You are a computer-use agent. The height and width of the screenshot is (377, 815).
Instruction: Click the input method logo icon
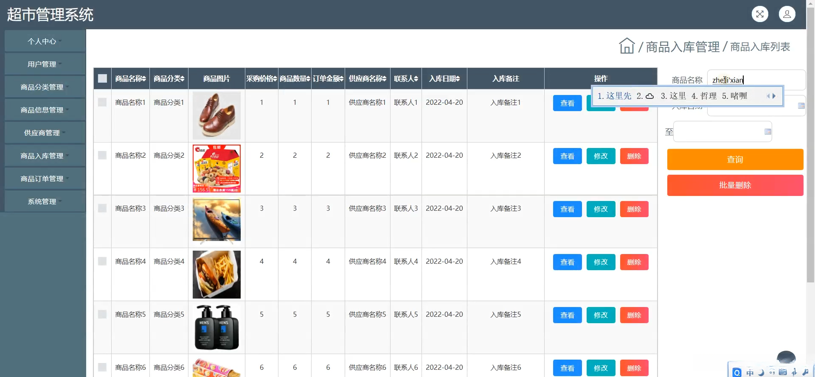(737, 372)
